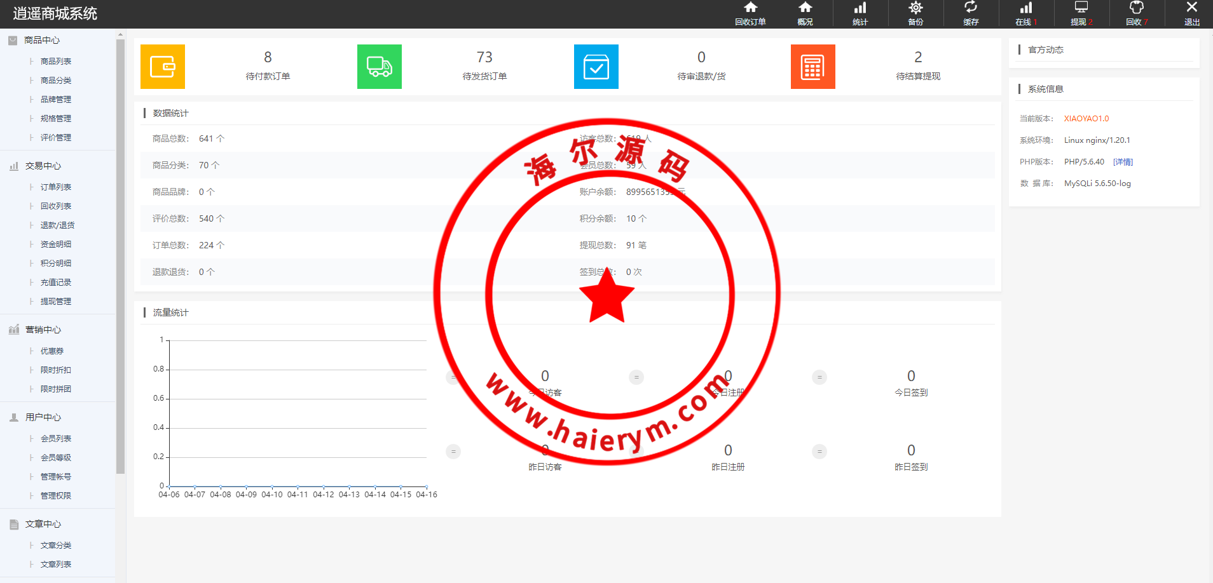The height and width of the screenshot is (583, 1213).
Task: Click the 备份 gear icon
Action: coord(915,8)
